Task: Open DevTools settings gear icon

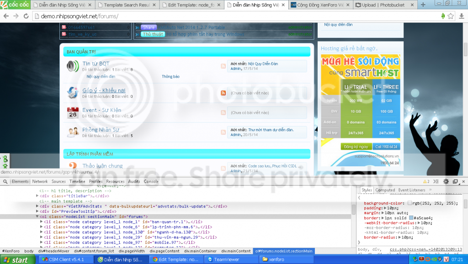Action: 446,181
